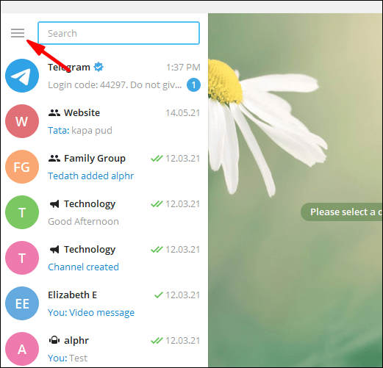Select the pink T Technology avatar
This screenshot has height=368, width=383.
22,258
